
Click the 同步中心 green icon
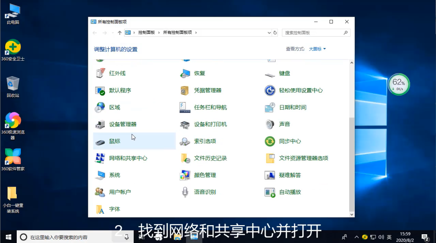point(270,141)
